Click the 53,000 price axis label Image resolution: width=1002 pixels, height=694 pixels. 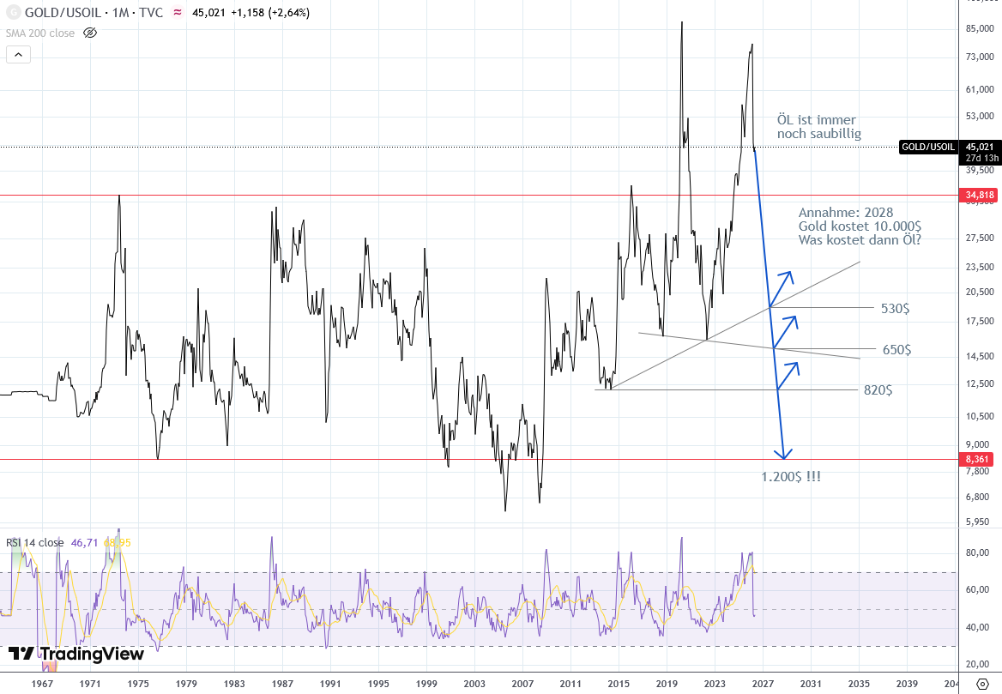click(980, 116)
